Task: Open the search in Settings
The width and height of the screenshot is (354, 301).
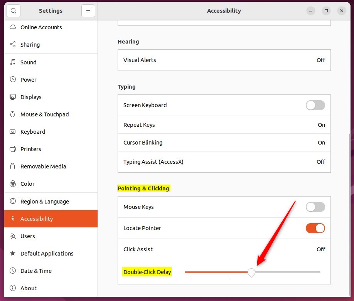Action: pos(13,11)
